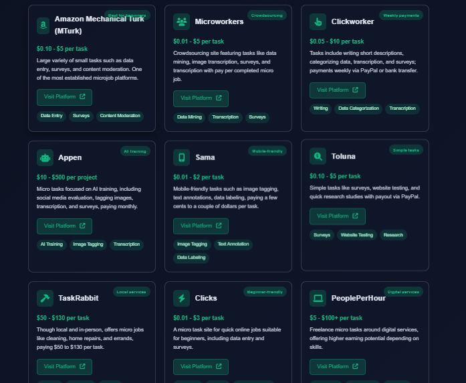Click the TaskRabbit hammer icon

(45, 298)
